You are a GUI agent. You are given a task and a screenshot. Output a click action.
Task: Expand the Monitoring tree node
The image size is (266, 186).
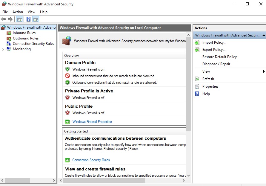pyautogui.click(x=3, y=49)
